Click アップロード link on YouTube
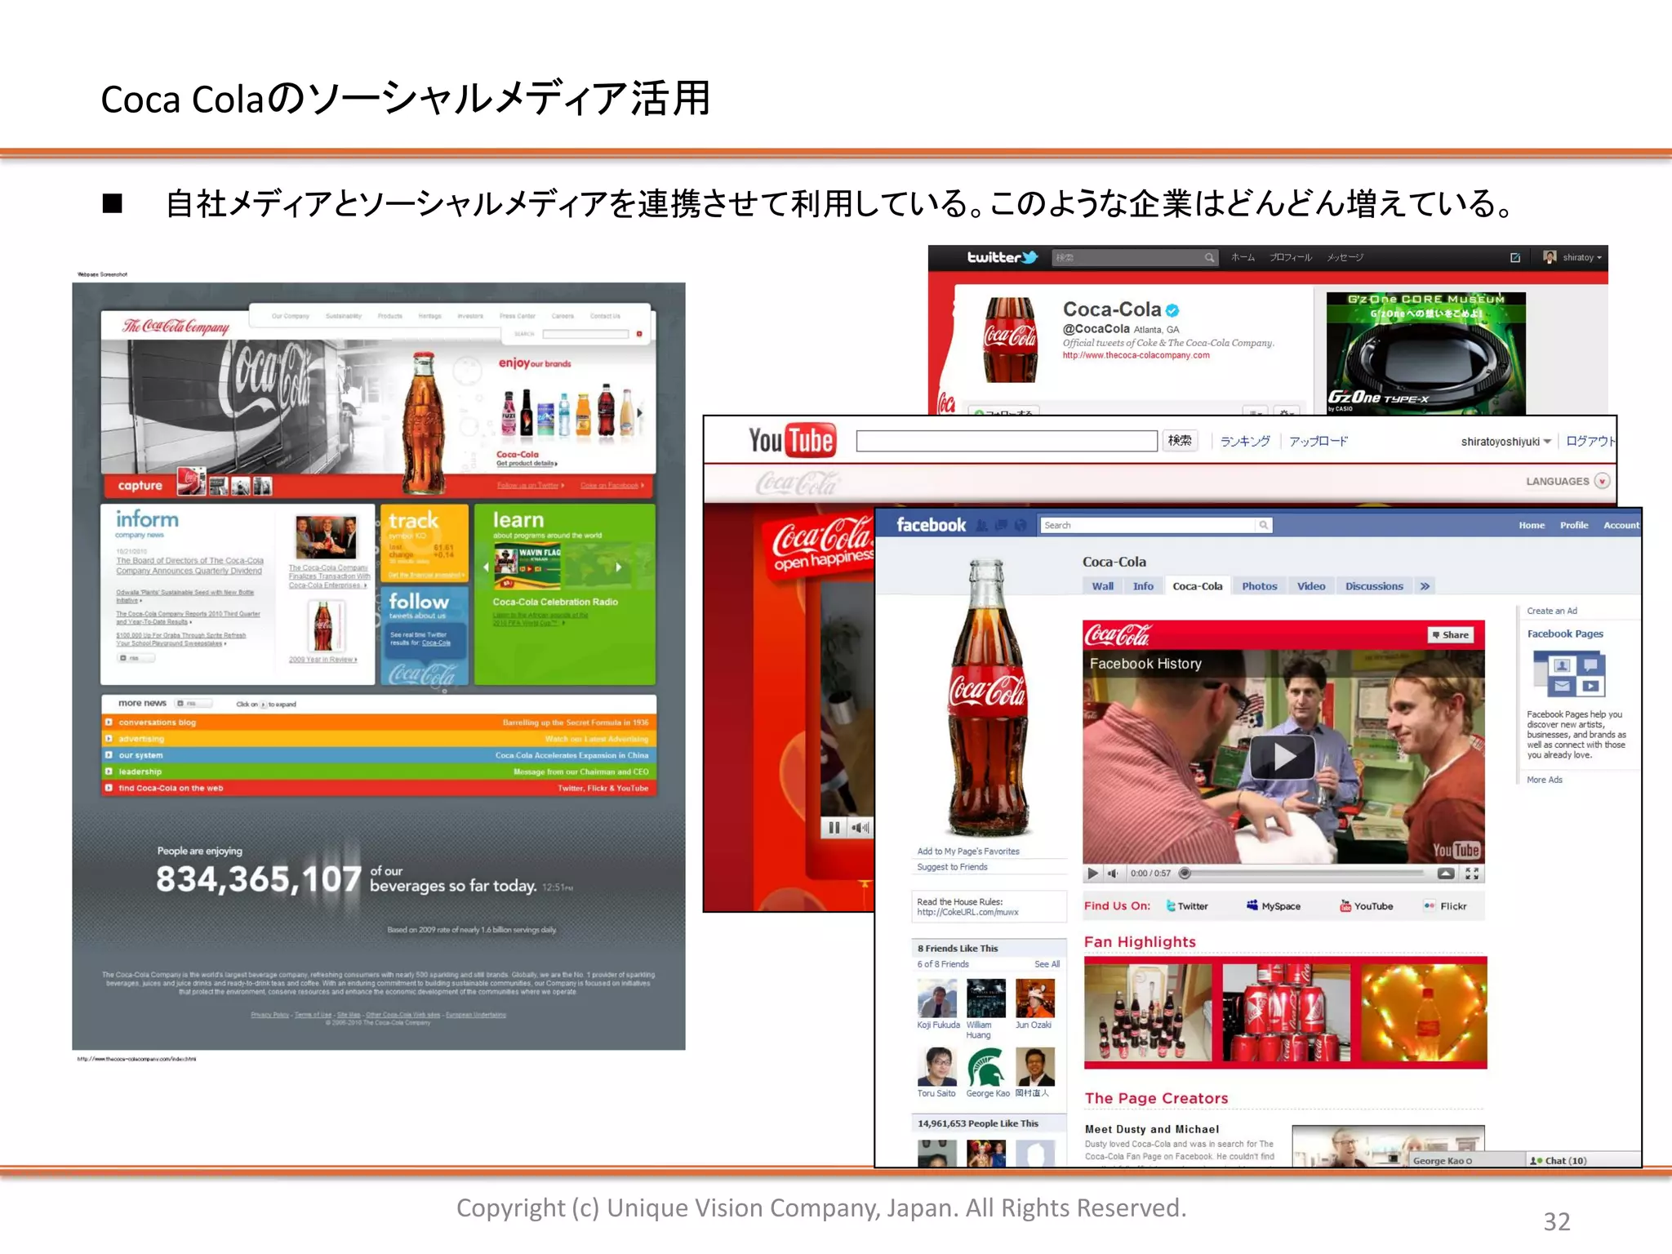The image size is (1672, 1254). click(x=1318, y=442)
